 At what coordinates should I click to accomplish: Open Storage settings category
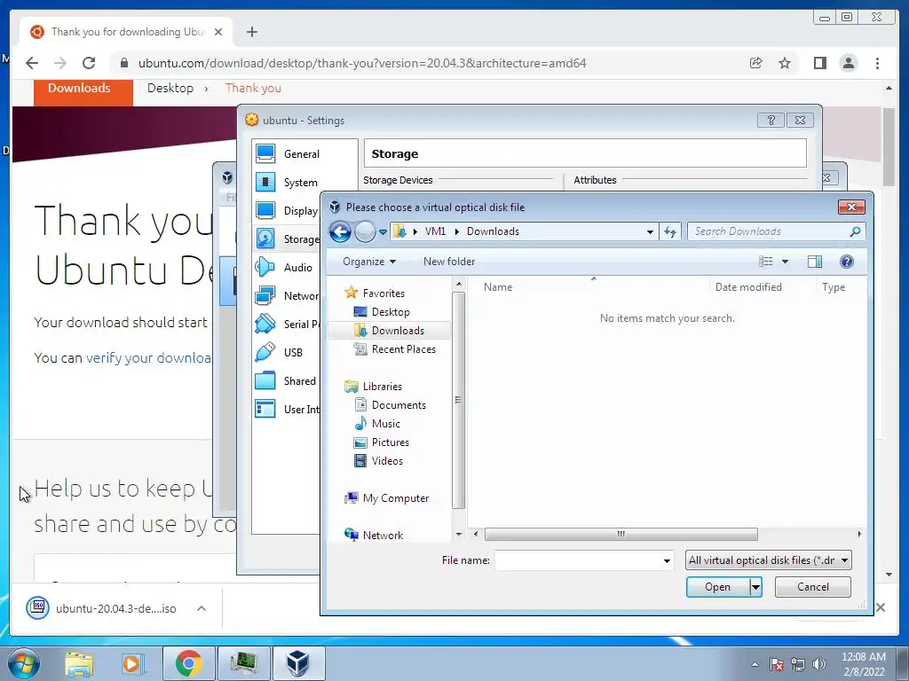[287, 239]
